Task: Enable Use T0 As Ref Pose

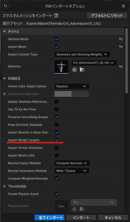Action: (57, 109)
